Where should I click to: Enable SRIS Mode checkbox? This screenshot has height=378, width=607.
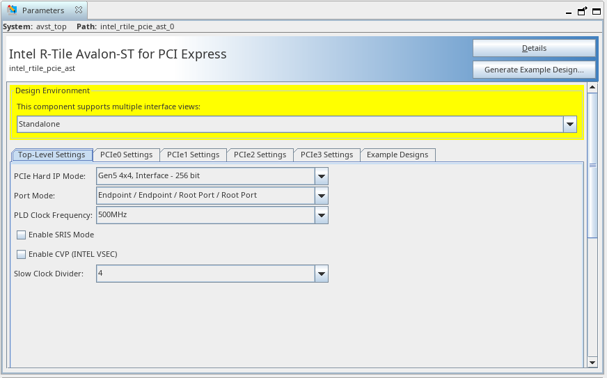pyautogui.click(x=22, y=235)
